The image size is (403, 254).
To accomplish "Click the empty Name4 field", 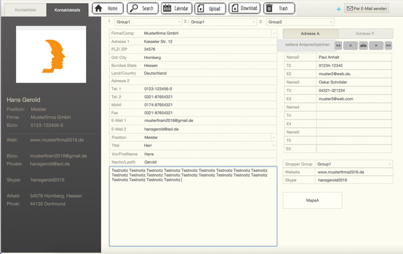I will (354, 107).
